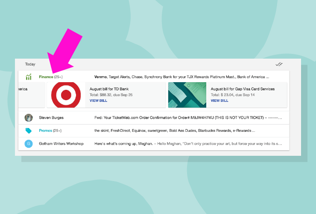Click the sweep all done checkmark icon
This screenshot has height=214, width=316.
(x=279, y=64)
